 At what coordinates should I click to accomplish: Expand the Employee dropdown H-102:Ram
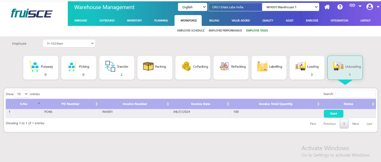pyautogui.click(x=69, y=43)
